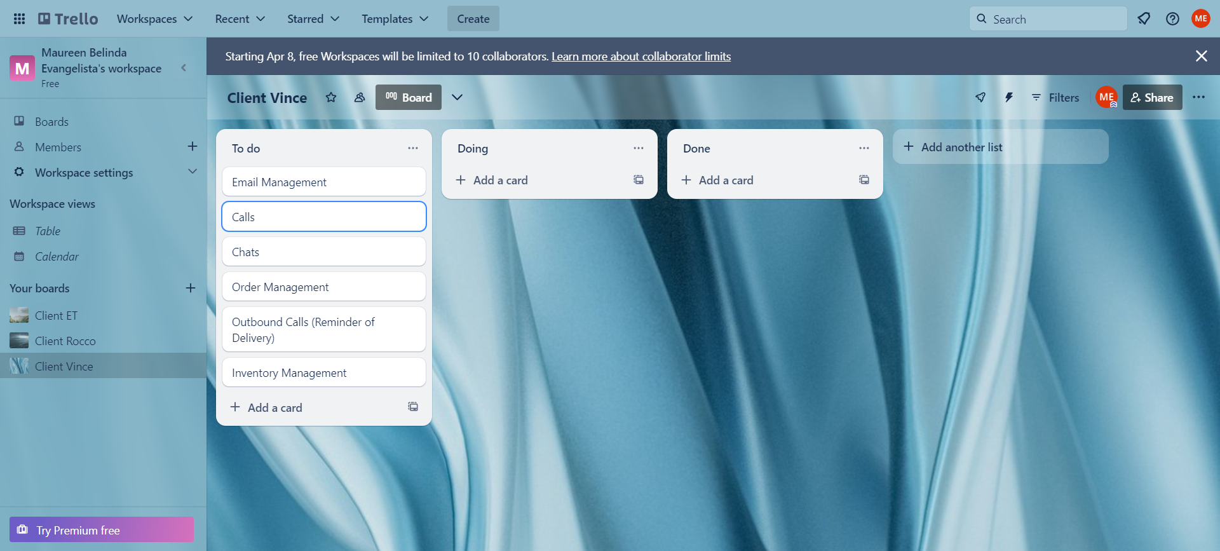1220x551 pixels.
Task: Open the Calls card
Action: coord(324,217)
